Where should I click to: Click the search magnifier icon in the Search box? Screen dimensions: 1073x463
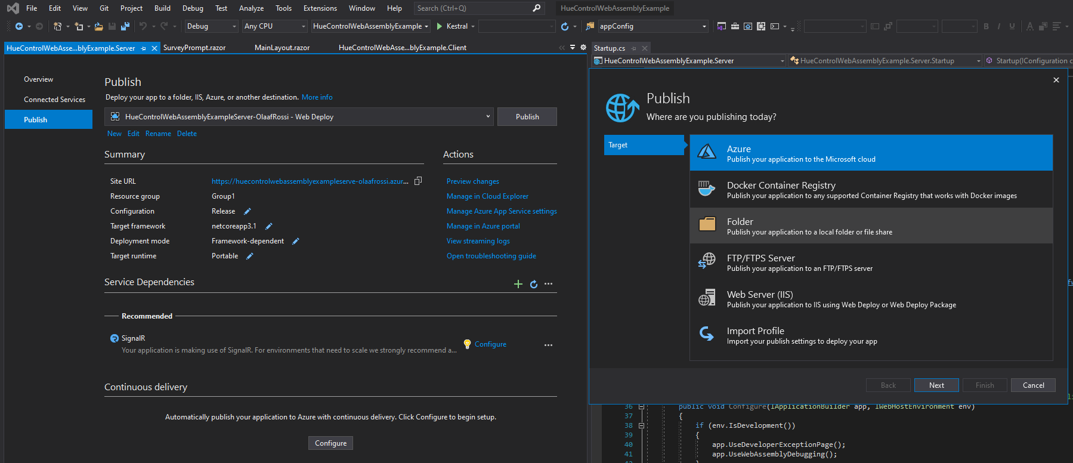536,8
